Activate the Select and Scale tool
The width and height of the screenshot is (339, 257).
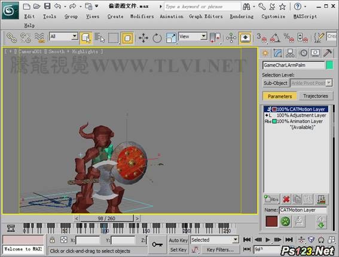[171, 38]
